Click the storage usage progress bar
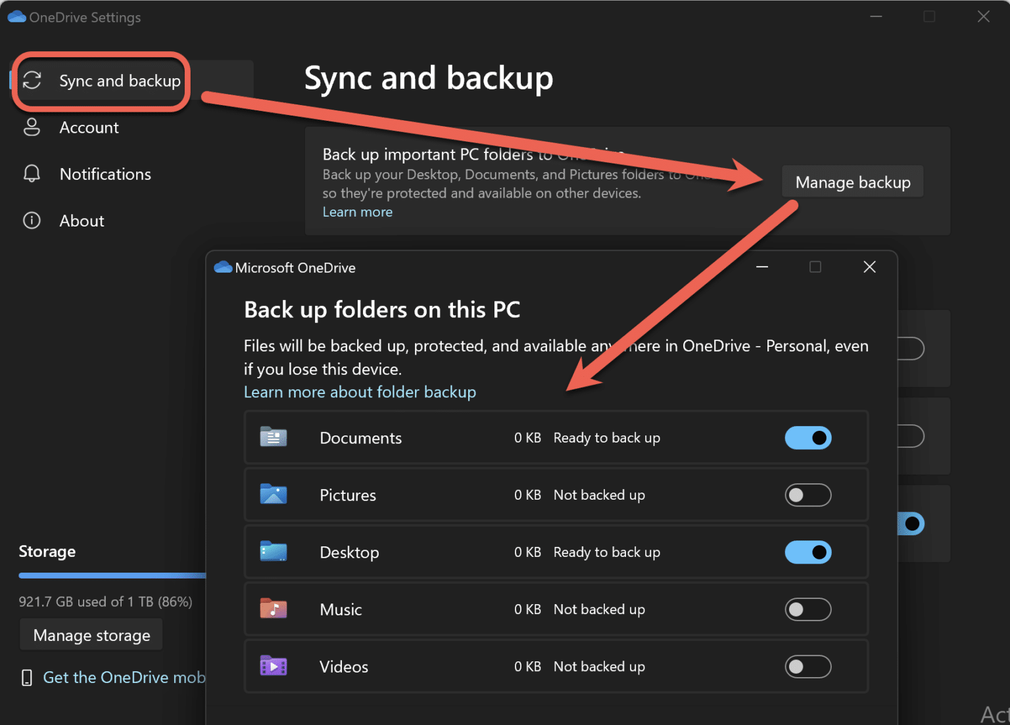Screen dimensions: 1010x725 pos(112,576)
